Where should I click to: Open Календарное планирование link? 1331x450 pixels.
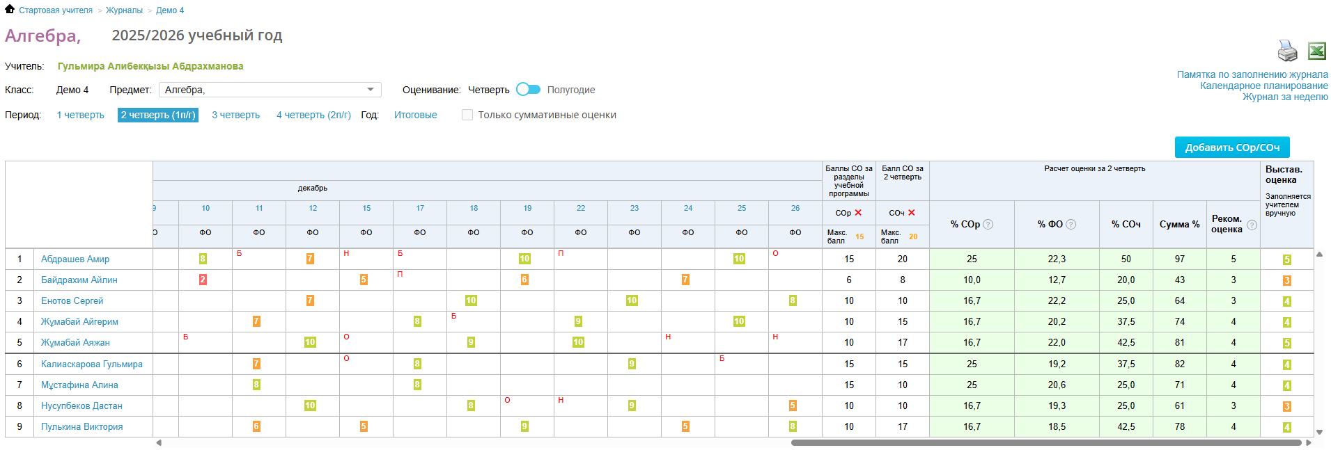click(1263, 86)
